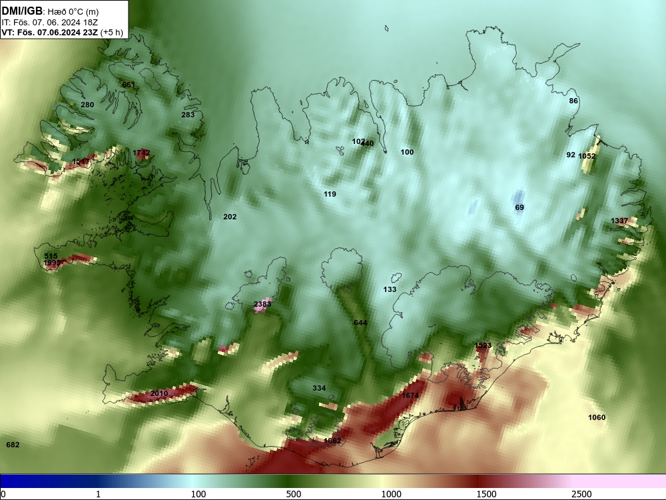Click the 'DMI/IGB: Hæð 0°C (m)' title text
Viewport: 666px width, 500px height.
click(50, 11)
